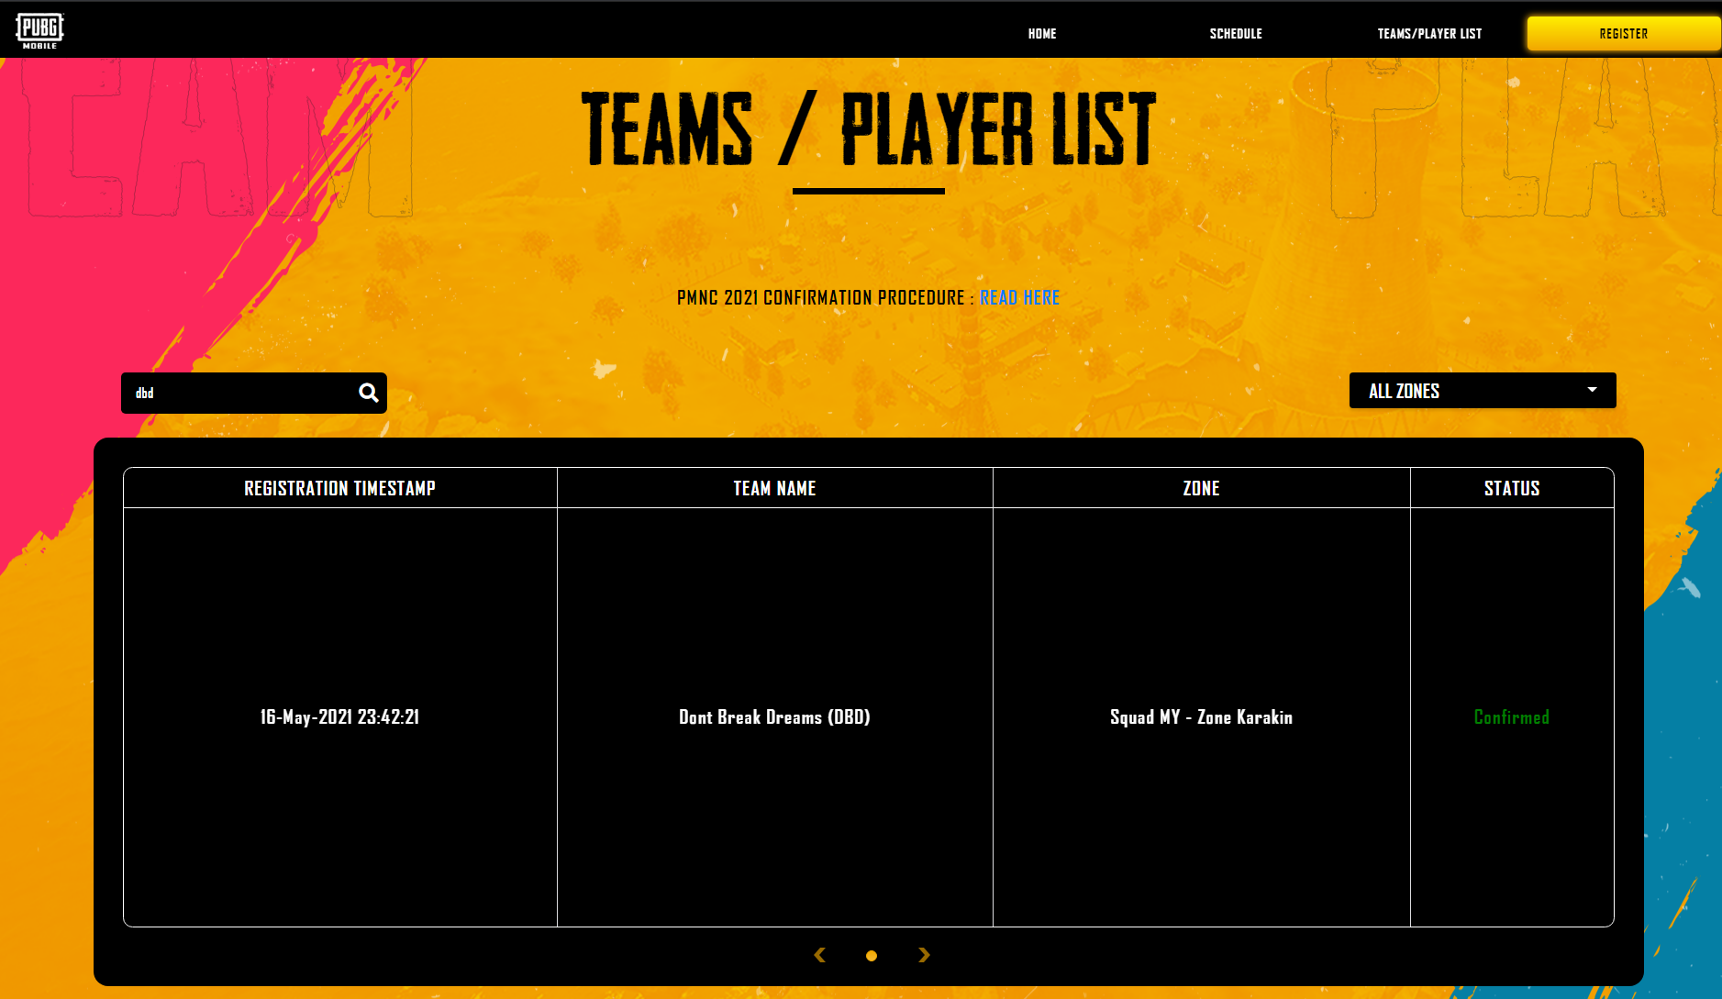Viewport: 1722px width, 999px height.
Task: Go to next page arrow
Action: click(924, 955)
